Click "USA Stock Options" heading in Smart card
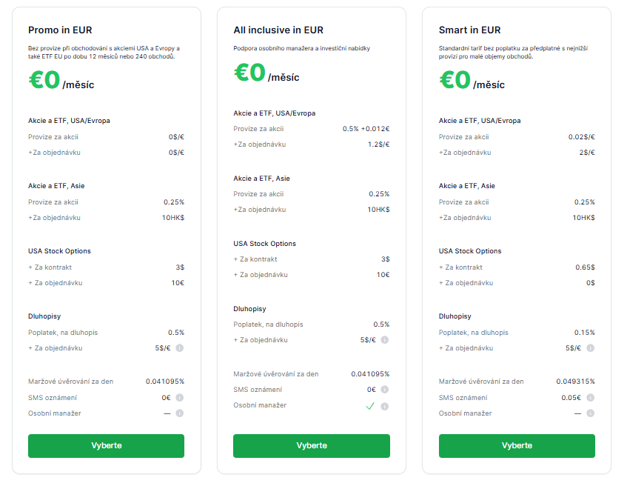 (x=470, y=251)
